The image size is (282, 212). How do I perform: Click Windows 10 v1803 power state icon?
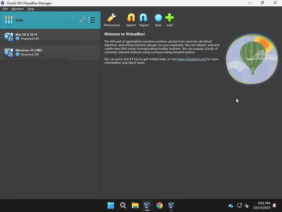click(x=17, y=54)
